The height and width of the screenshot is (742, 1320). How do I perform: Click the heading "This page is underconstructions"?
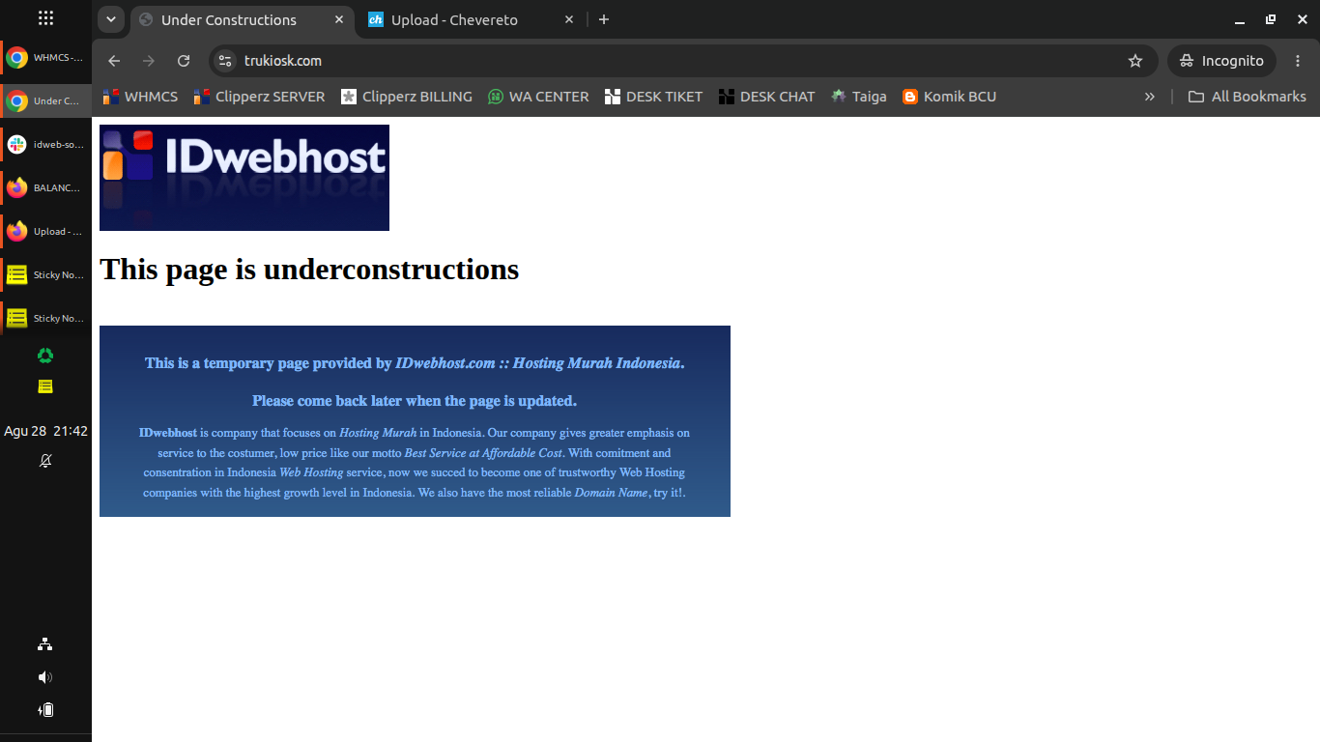pyautogui.click(x=309, y=269)
